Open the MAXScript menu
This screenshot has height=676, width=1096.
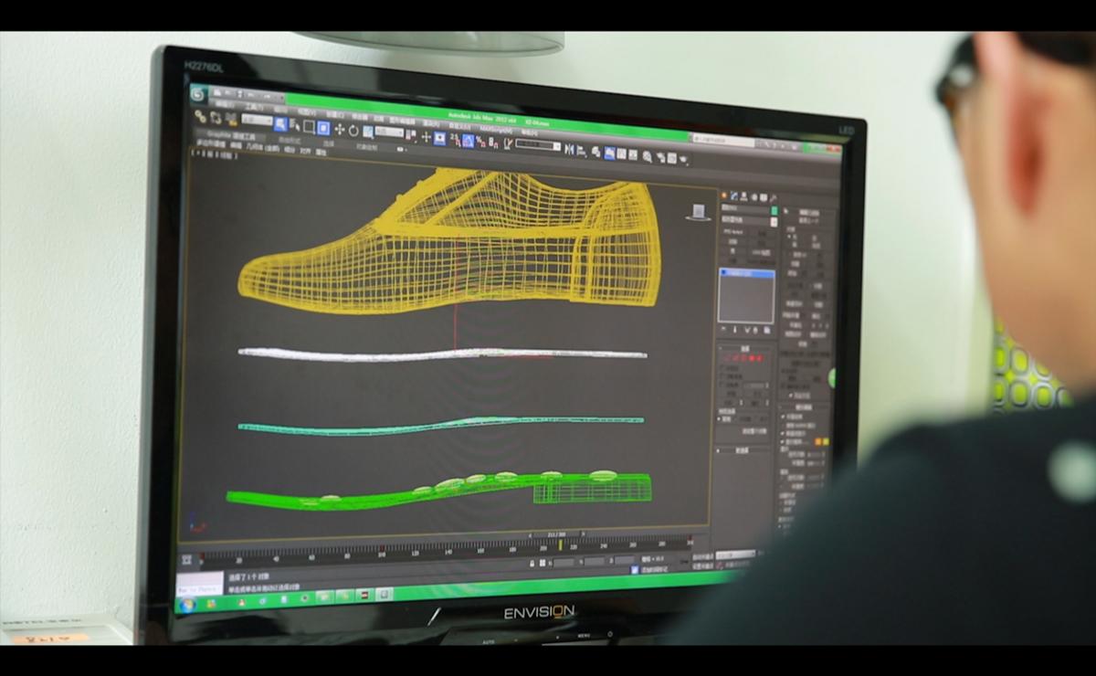tap(494, 129)
